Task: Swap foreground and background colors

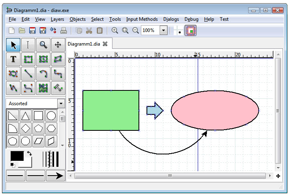Action: click(x=29, y=153)
